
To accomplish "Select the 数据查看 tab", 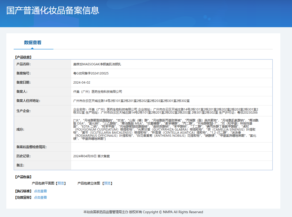I will pos(33,42).
